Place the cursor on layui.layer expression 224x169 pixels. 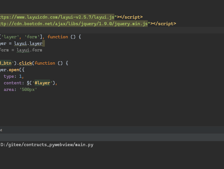pyautogui.click(x=28, y=43)
